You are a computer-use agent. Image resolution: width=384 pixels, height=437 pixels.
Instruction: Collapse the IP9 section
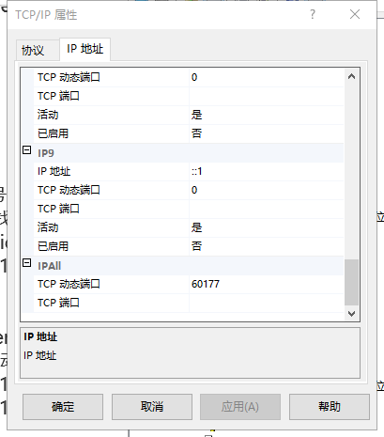[27, 150]
